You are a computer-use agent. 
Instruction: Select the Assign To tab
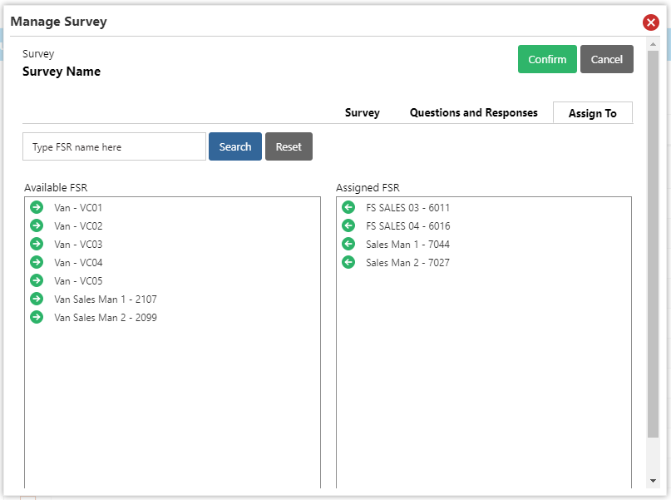tap(593, 113)
